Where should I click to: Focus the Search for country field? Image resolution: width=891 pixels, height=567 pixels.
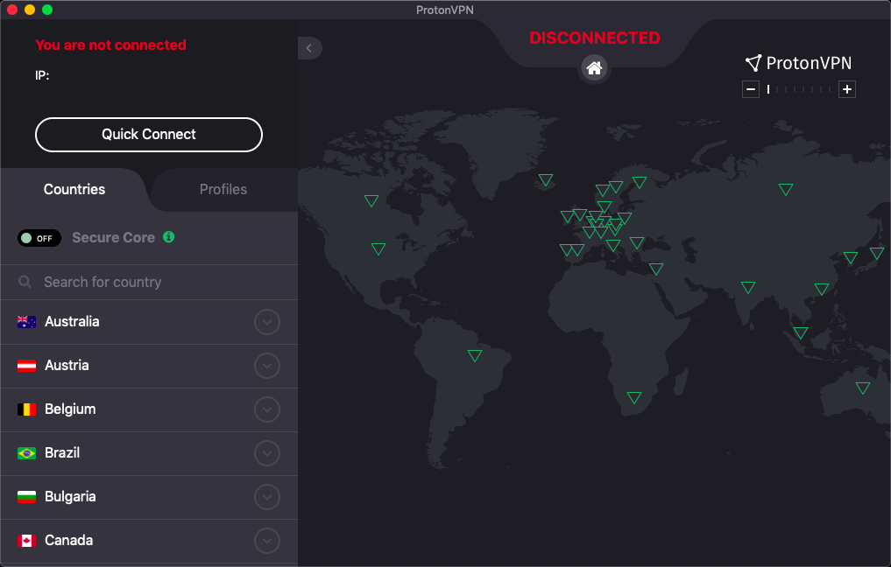(149, 282)
